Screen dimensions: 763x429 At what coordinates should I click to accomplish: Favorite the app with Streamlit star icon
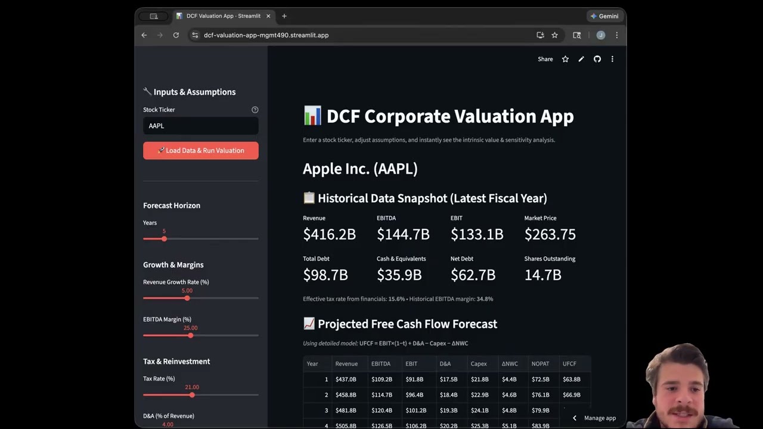[565, 59]
